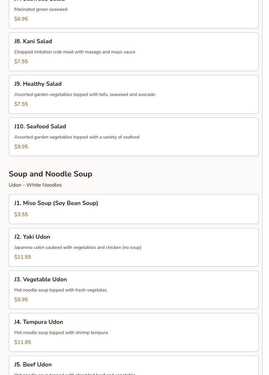269x375 pixels.
Task: Open the J2. Yaki Udon item
Action: (134, 247)
